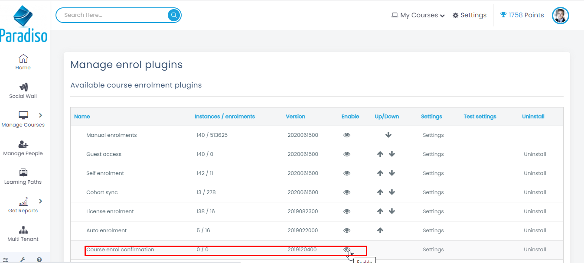Click the search magnifier button

point(173,15)
